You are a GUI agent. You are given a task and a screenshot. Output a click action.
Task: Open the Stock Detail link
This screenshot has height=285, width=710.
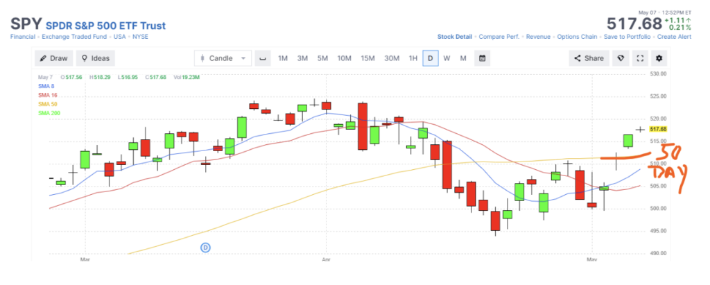pos(455,37)
